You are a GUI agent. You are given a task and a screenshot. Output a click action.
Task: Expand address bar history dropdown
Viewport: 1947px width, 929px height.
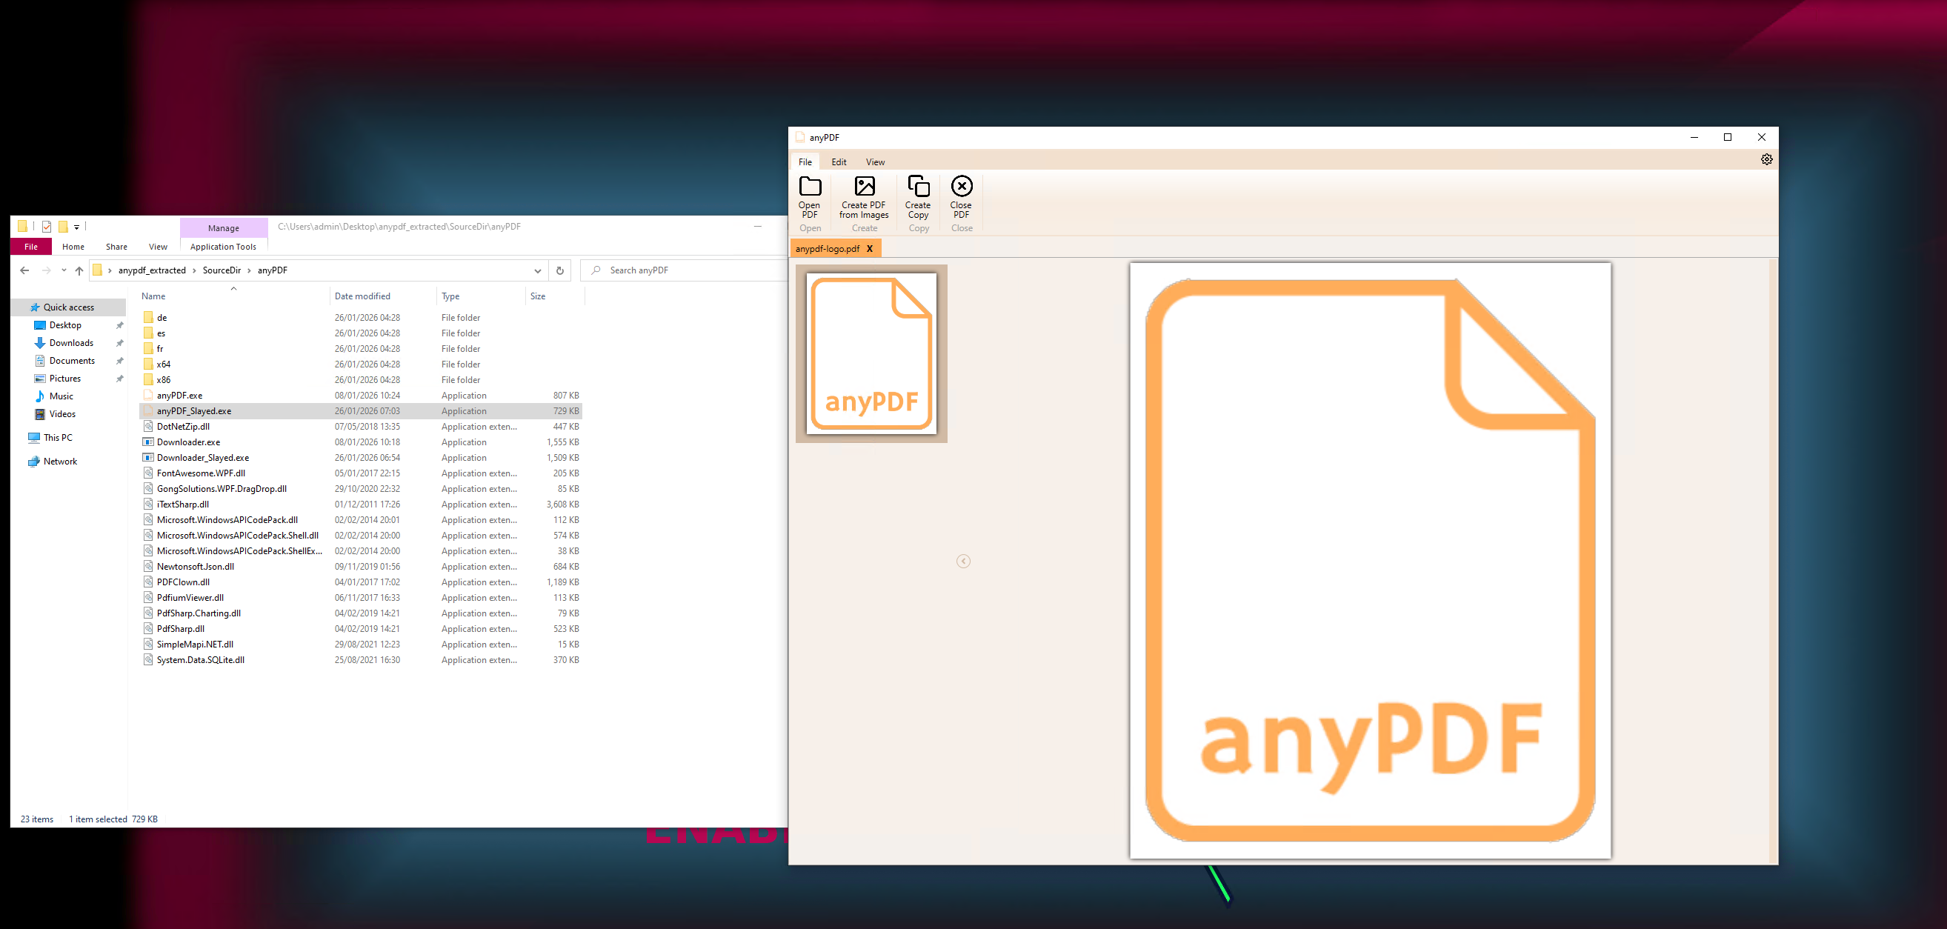537,270
